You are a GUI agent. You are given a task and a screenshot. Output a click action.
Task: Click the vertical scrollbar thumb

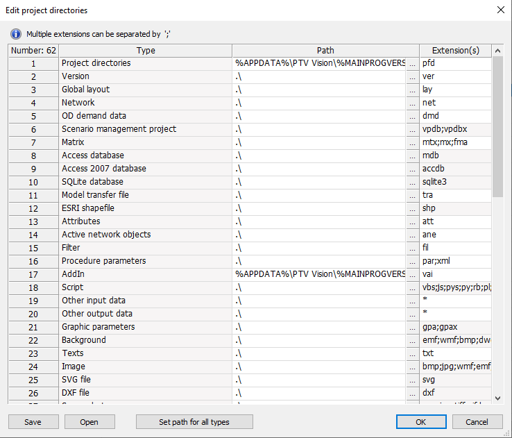497,127
